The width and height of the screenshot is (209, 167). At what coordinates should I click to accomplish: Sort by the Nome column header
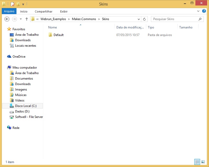coord(52,27)
